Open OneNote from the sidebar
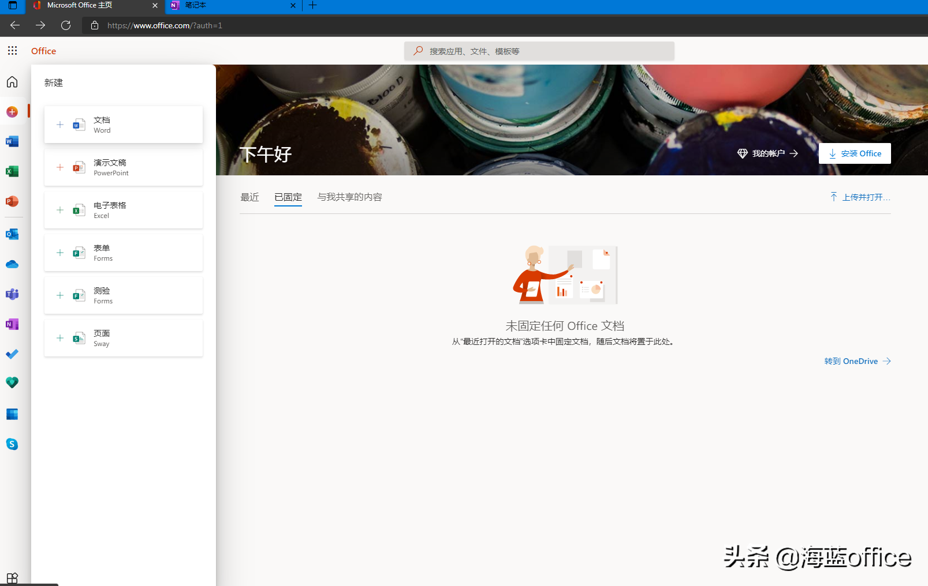The width and height of the screenshot is (928, 586). 12,324
